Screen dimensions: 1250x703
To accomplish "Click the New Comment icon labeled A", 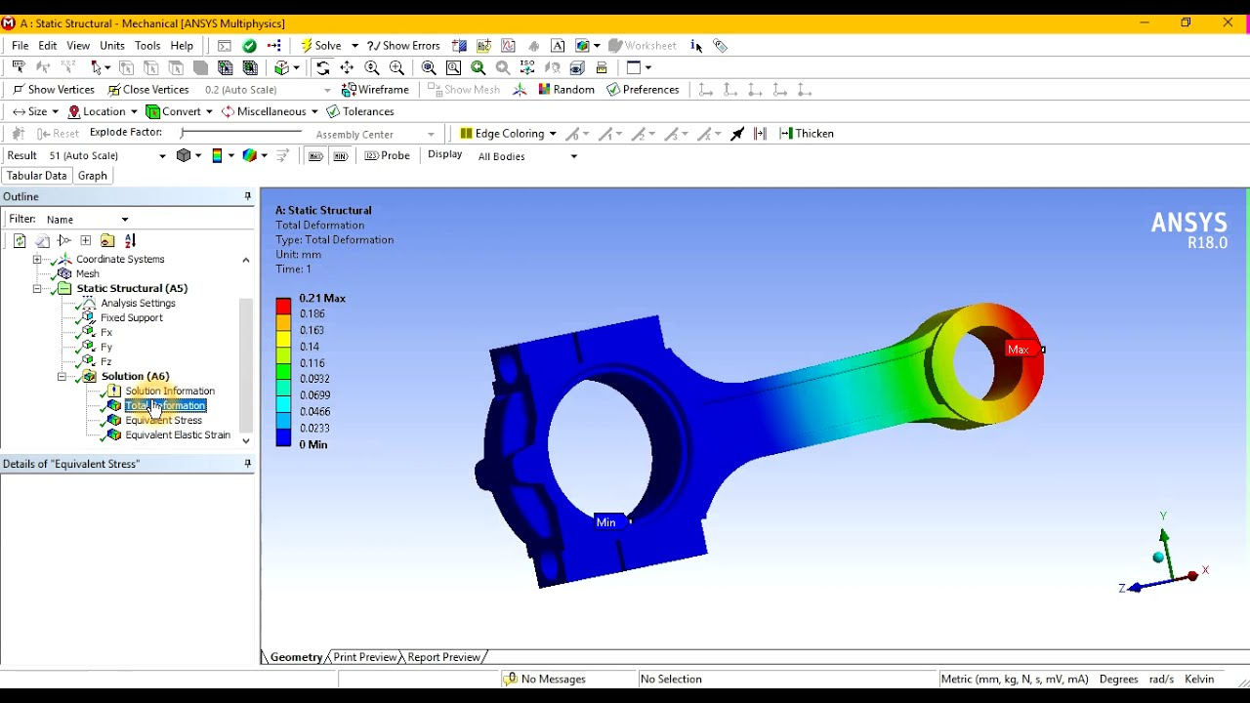I will (x=558, y=46).
